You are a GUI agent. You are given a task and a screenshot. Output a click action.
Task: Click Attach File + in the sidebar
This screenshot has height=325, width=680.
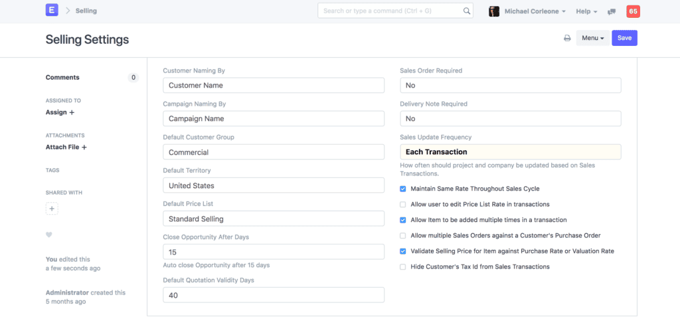(66, 147)
